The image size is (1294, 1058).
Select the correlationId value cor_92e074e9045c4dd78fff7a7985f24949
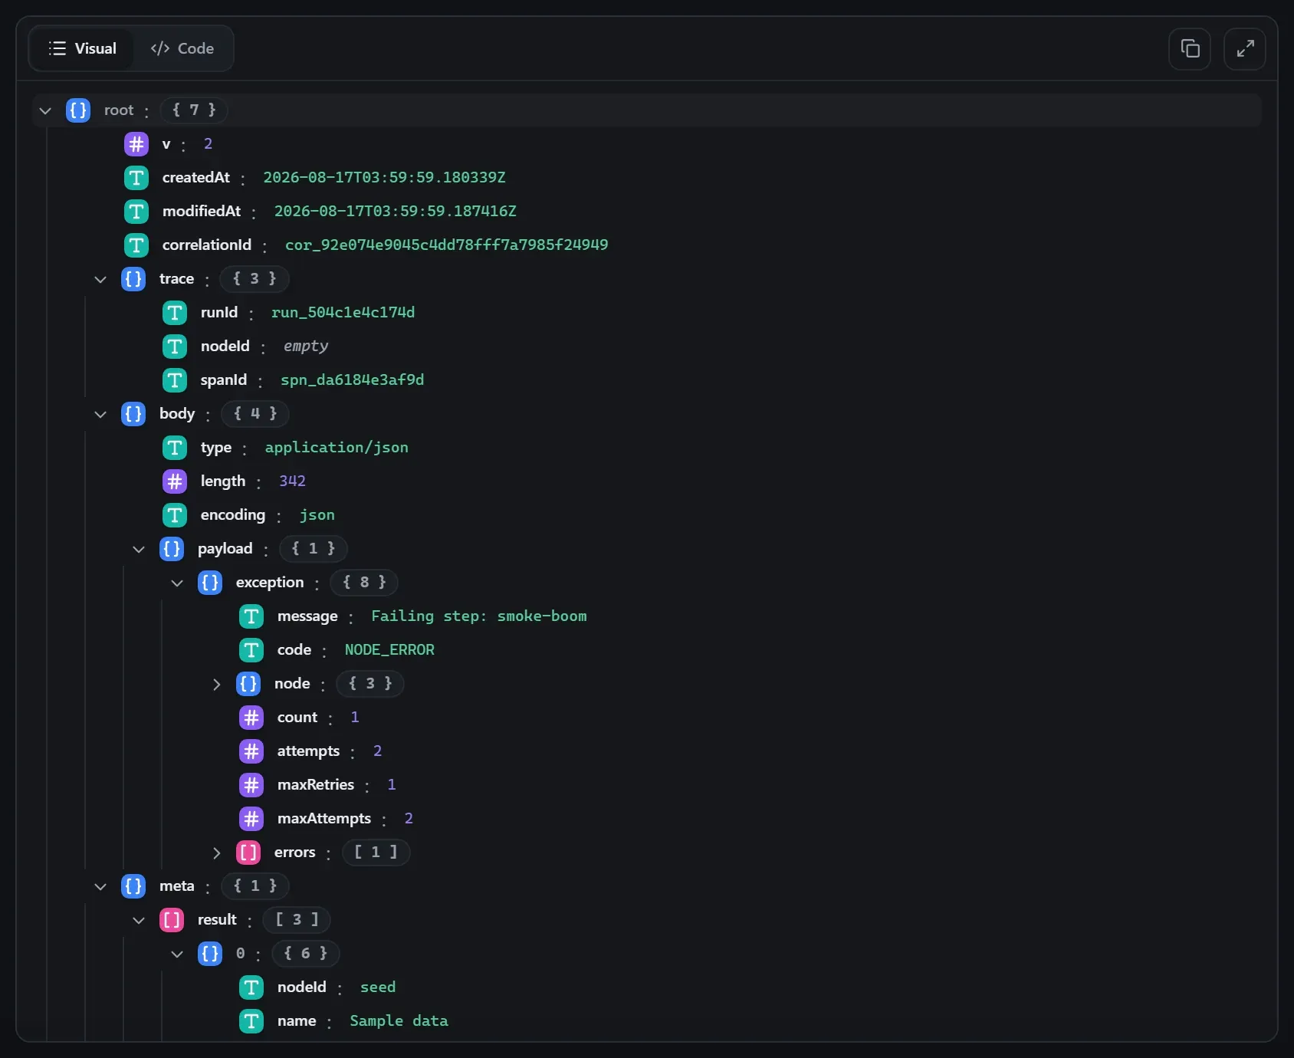pyautogui.click(x=447, y=245)
